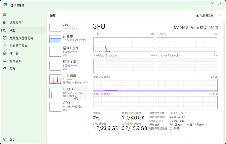The width and height of the screenshot is (226, 144).
Task: Select the 處理程序 tab label
Action: pos(15,23)
